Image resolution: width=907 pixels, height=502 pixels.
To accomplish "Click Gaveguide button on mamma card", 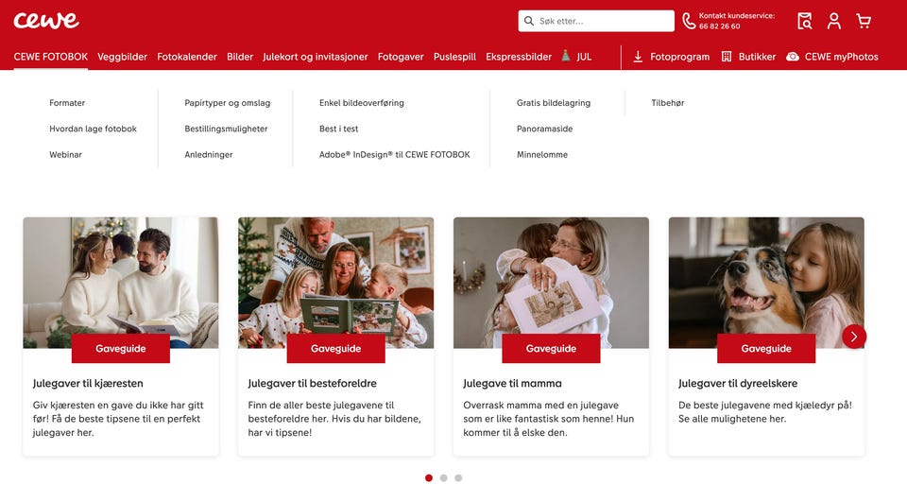I will [551, 349].
